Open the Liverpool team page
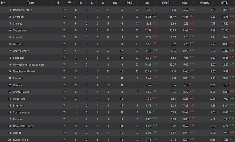The image size is (235, 142). (x=19, y=17)
